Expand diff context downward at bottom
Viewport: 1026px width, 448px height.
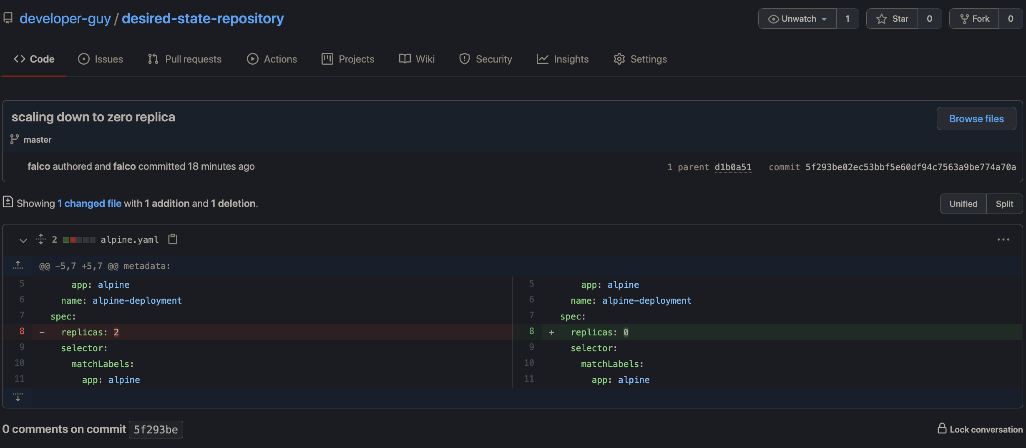pyautogui.click(x=18, y=396)
